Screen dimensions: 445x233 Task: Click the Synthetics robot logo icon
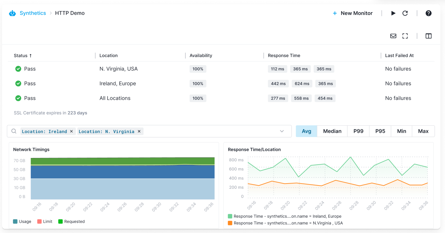[12, 13]
